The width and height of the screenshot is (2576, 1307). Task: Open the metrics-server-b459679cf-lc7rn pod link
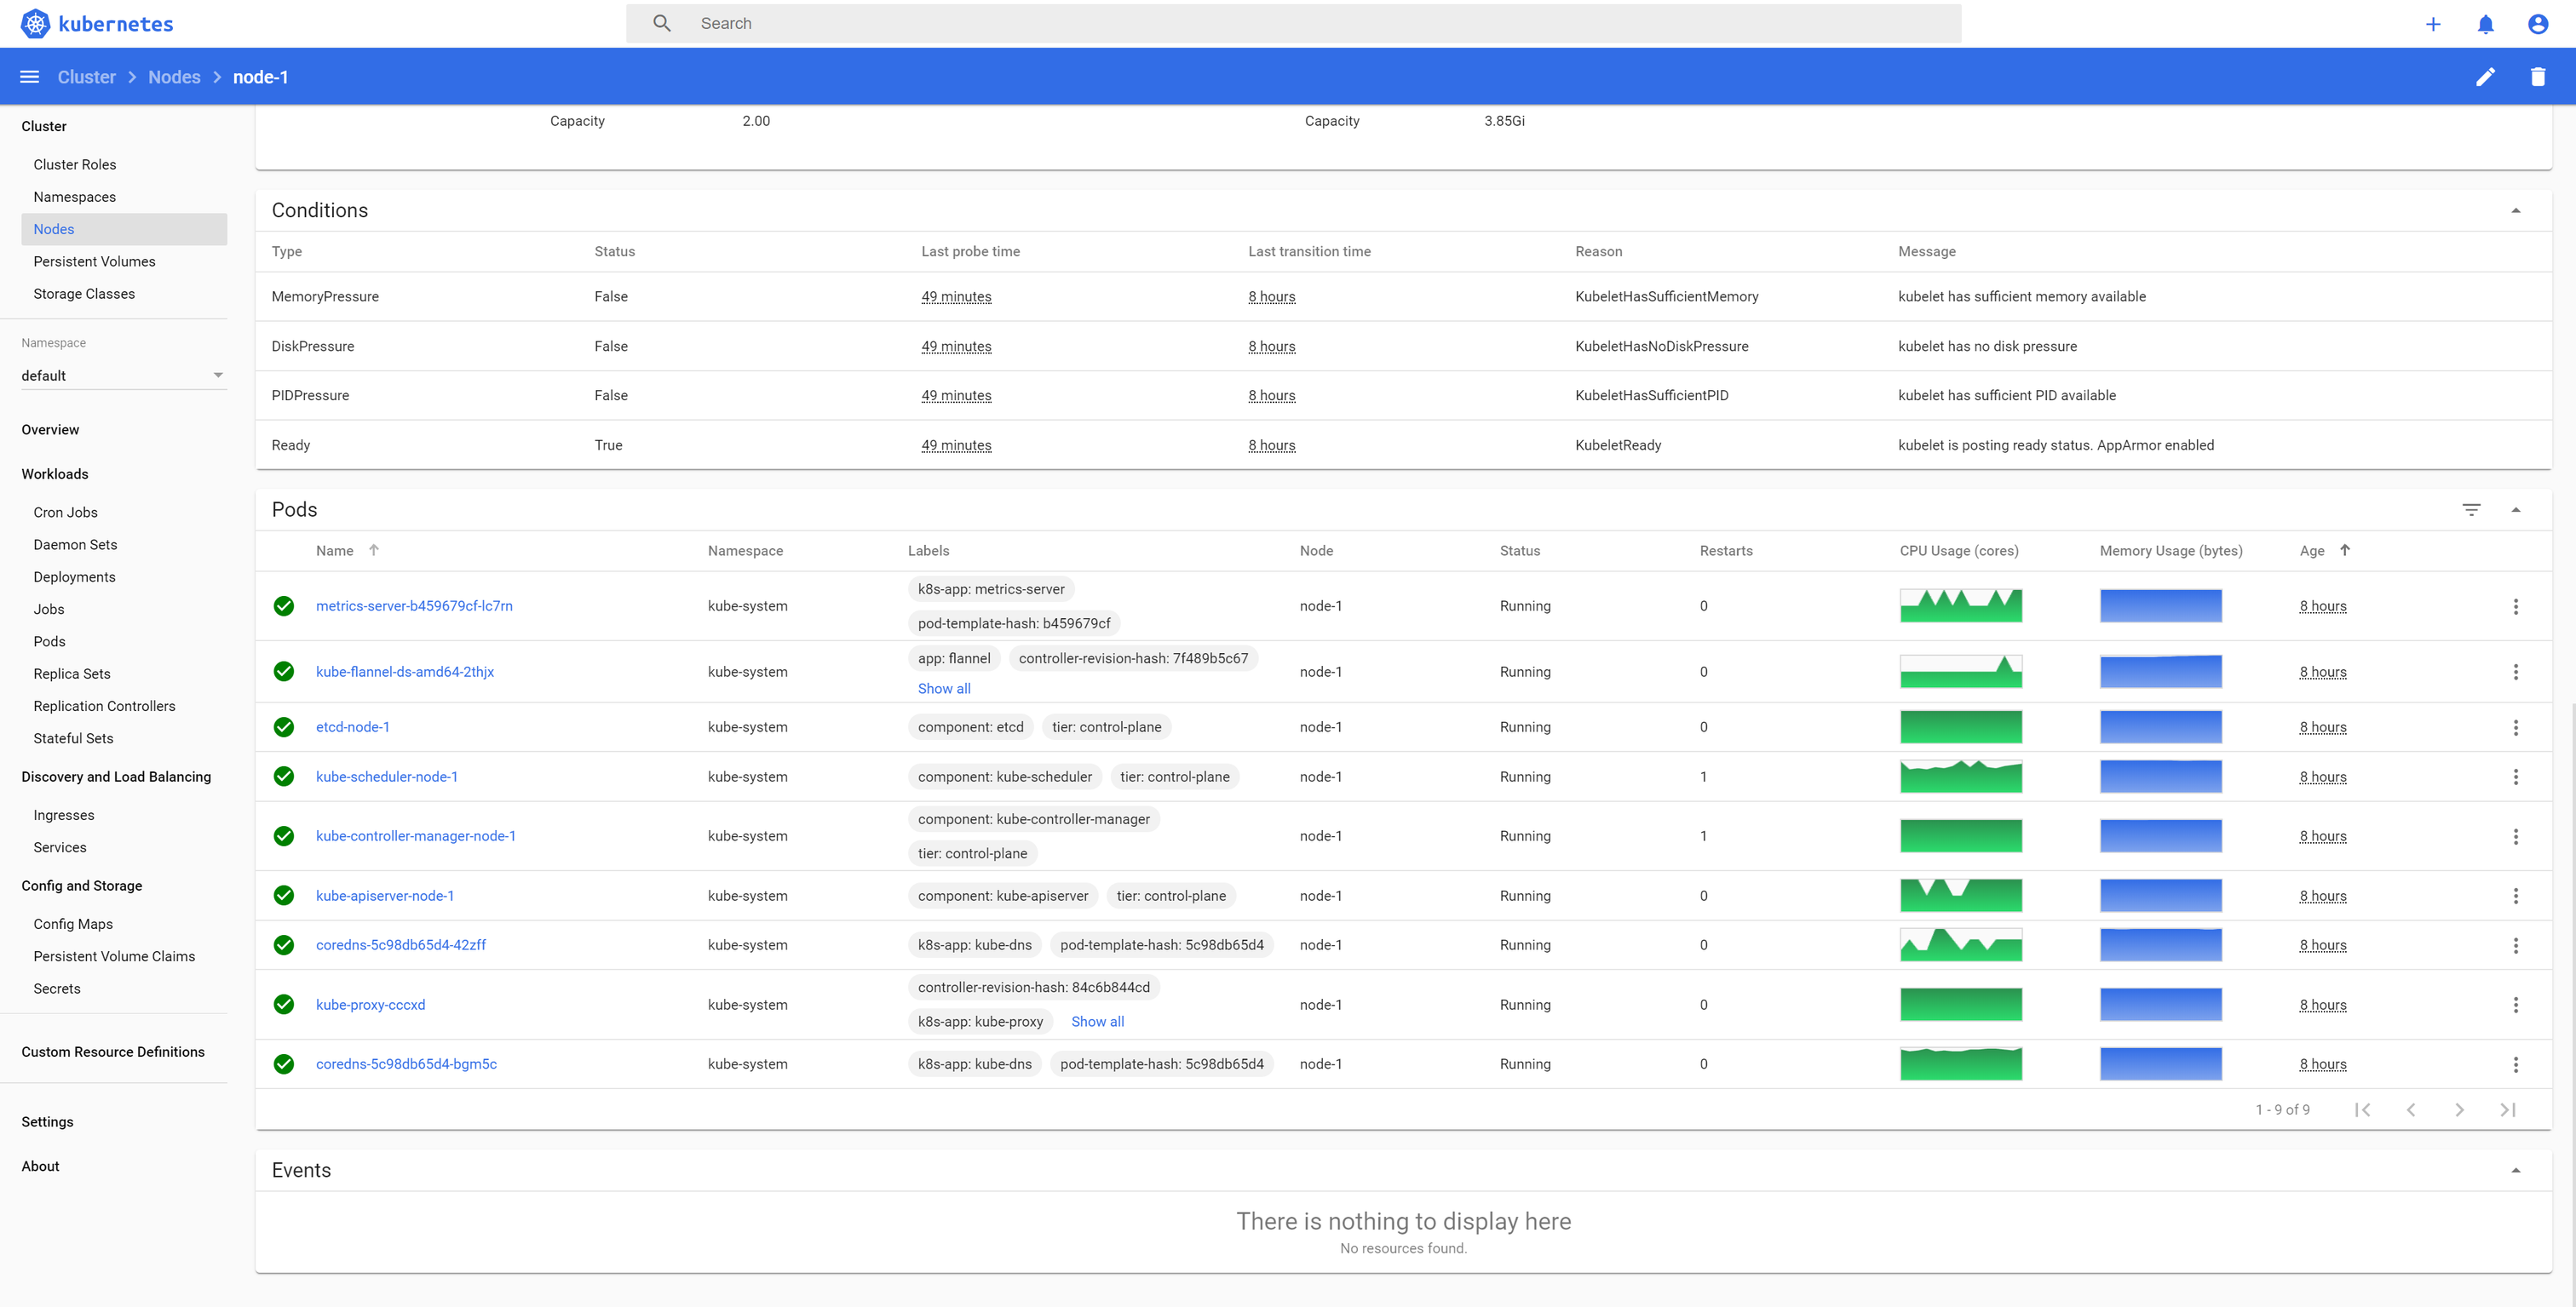[x=414, y=605]
